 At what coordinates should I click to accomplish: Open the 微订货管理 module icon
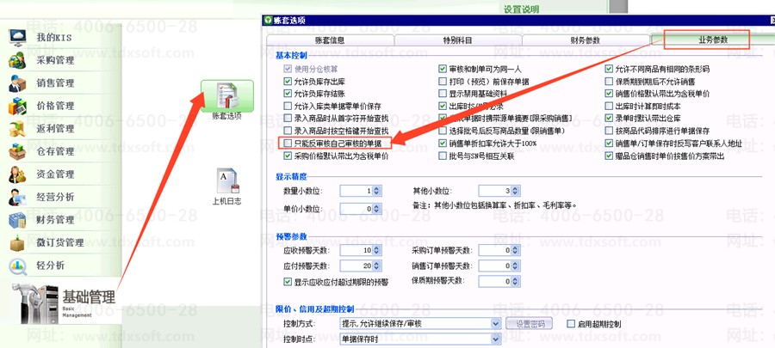[x=18, y=242]
